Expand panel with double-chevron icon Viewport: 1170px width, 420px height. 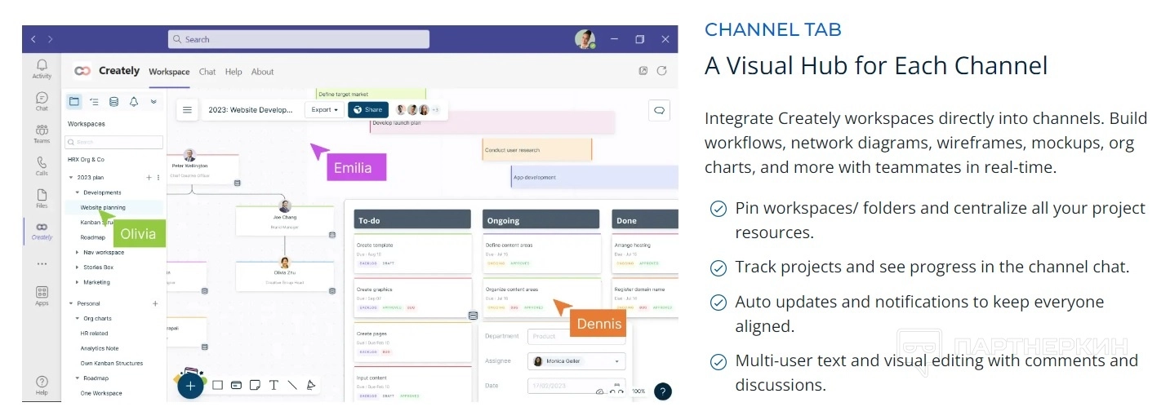click(x=153, y=102)
